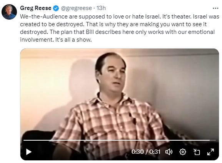Open the 13h timestamp permalink
Screen dimensions: 222x163
(x=101, y=8)
